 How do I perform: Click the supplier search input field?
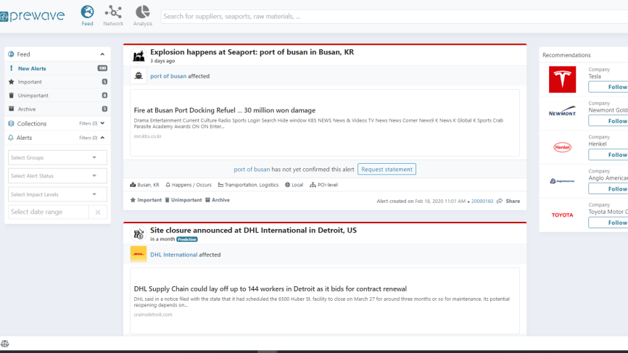pyautogui.click(x=394, y=17)
